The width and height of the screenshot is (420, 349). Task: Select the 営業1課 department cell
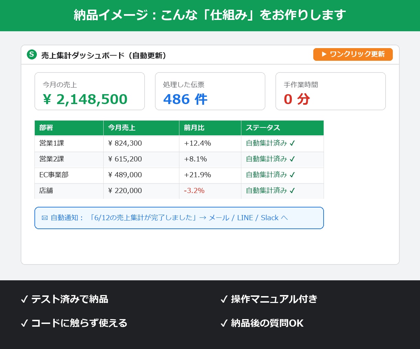[69, 144]
